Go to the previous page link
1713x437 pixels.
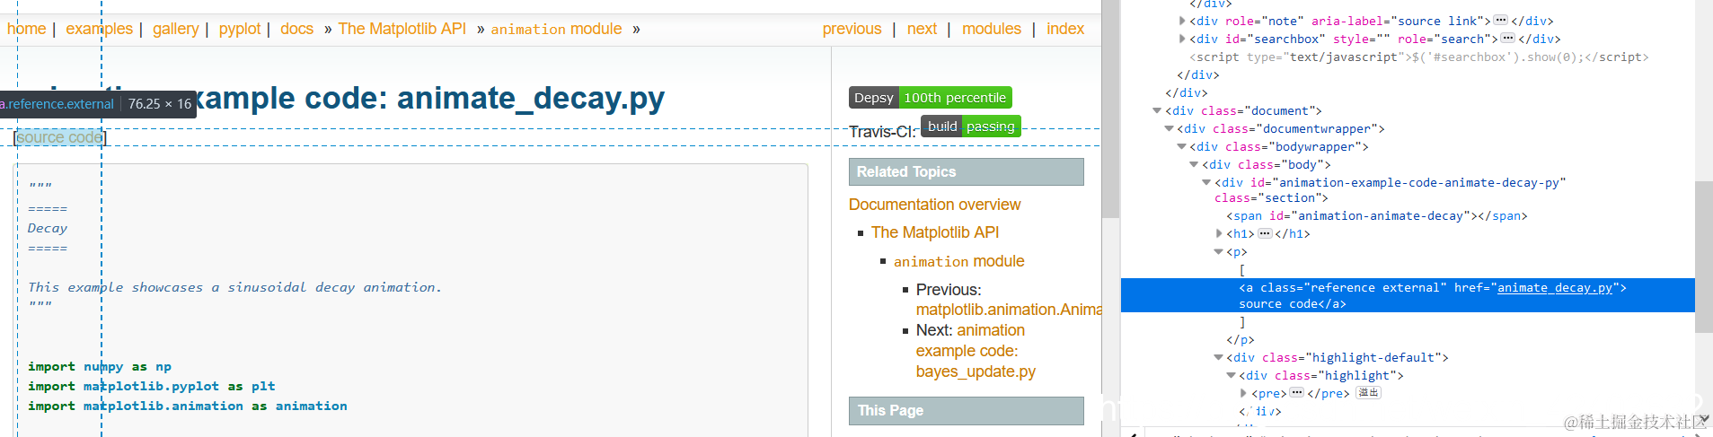coord(852,29)
